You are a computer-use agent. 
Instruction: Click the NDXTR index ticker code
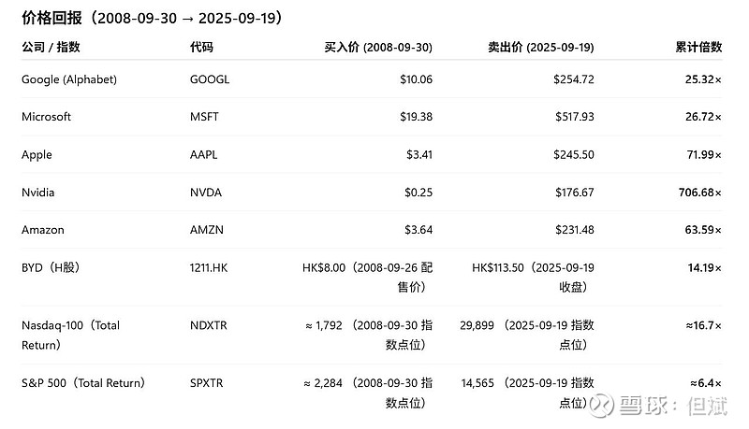[x=208, y=325]
